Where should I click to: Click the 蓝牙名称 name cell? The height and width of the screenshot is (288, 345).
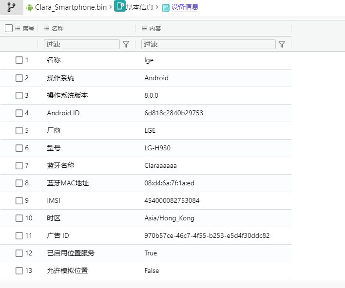pyautogui.click(x=60, y=165)
